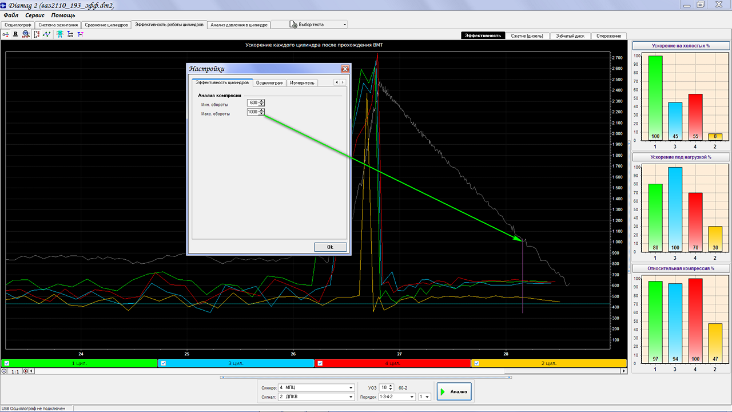Toggle the 2 цил. checkbox
This screenshot has height=412, width=732.
[476, 363]
